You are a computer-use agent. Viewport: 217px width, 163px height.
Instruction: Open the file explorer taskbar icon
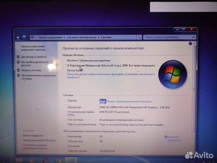[19, 161]
